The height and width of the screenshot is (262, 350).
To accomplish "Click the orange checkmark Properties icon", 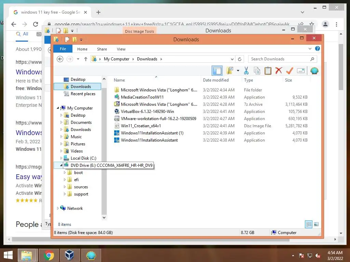I will coord(290,71).
